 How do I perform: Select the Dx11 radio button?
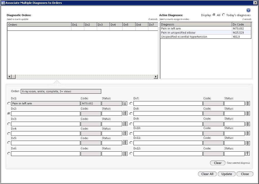click(131, 142)
